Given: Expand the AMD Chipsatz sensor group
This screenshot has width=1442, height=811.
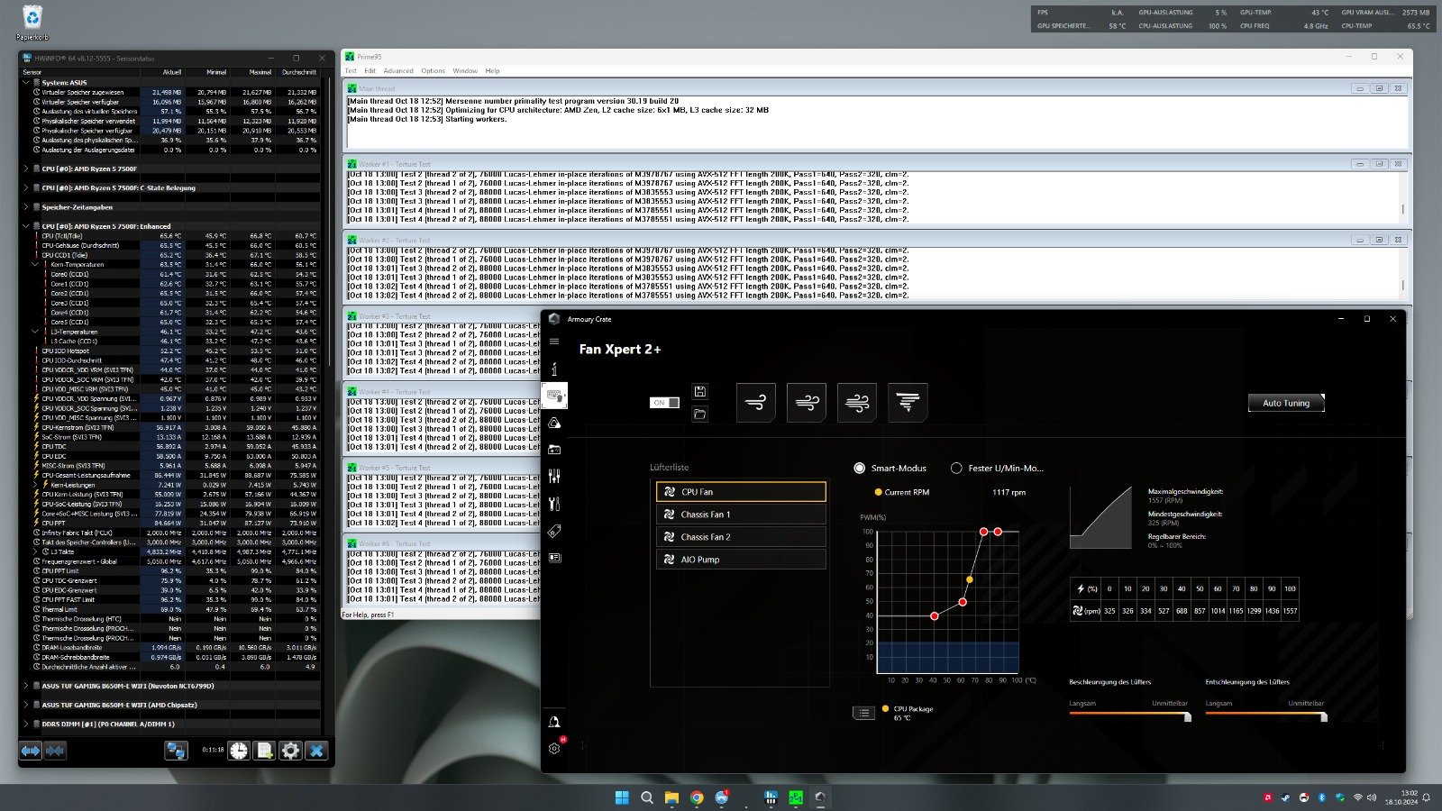Looking at the screenshot, I should pos(25,705).
